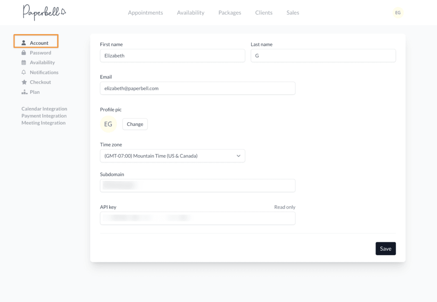The image size is (437, 302).
Task: Click the "API key" label
Action: (108, 207)
